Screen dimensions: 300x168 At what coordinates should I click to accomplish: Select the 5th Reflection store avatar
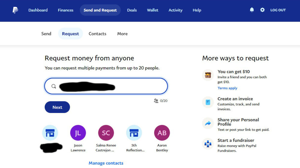(x=134, y=133)
